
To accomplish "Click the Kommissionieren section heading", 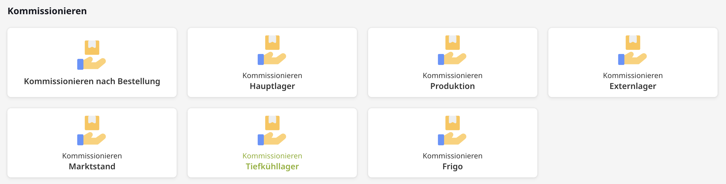I will click(x=47, y=11).
